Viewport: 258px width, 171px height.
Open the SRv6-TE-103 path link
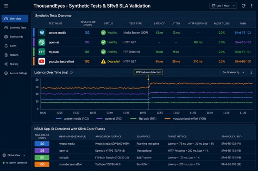[243, 42]
